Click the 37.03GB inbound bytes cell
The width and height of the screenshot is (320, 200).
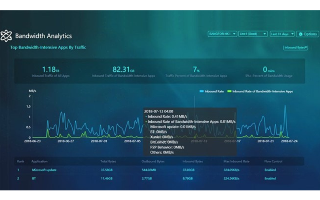click(x=188, y=170)
